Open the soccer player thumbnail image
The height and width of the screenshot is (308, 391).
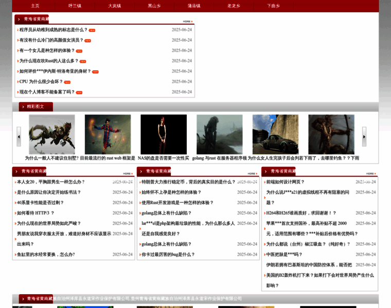pos(108,134)
